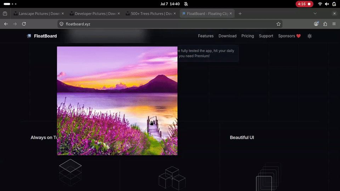Image resolution: width=340 pixels, height=191 pixels.
Task: Switch to 500+ Trees Pictures tab
Action: 151,14
